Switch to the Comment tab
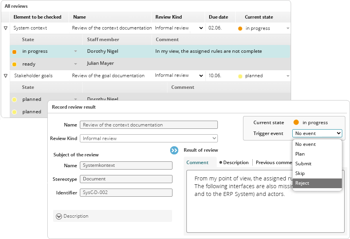The height and width of the screenshot is (239, 350). point(197,163)
